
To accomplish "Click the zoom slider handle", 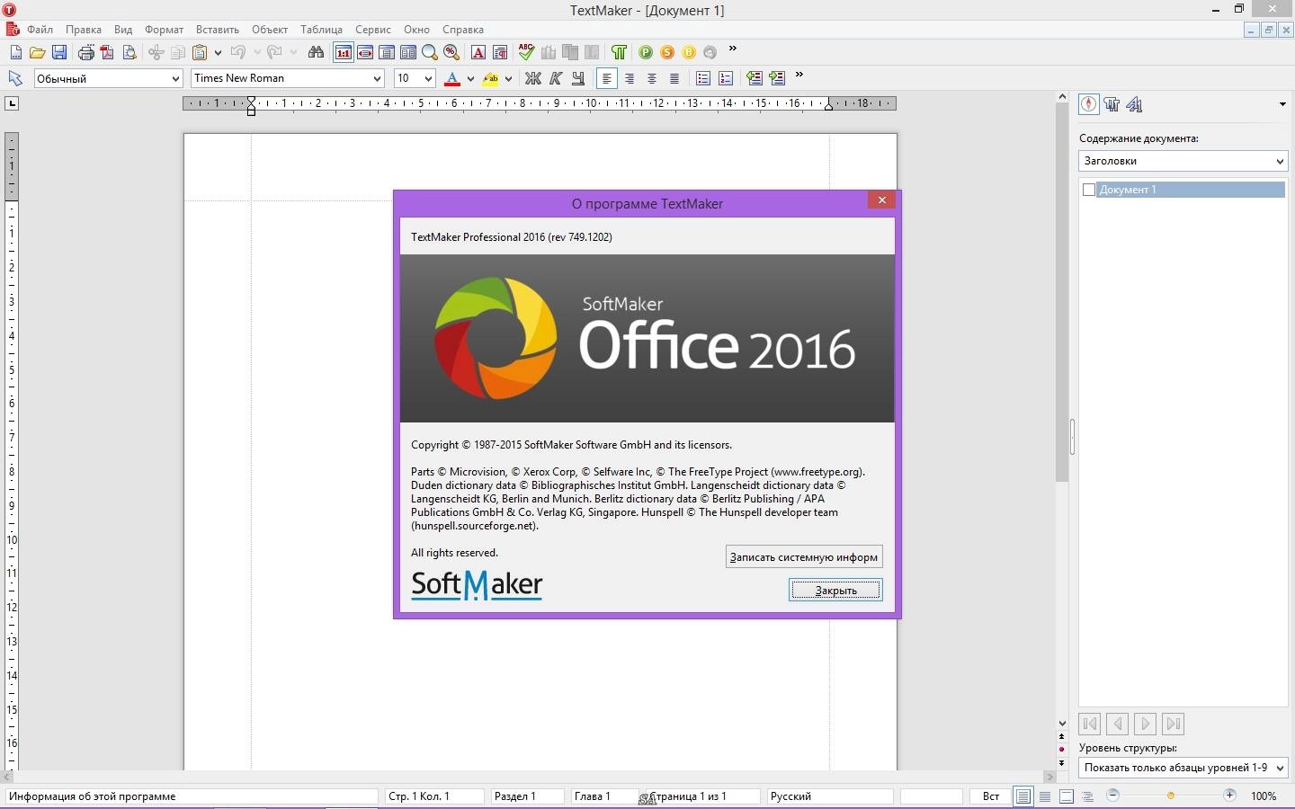I will click(x=1171, y=796).
